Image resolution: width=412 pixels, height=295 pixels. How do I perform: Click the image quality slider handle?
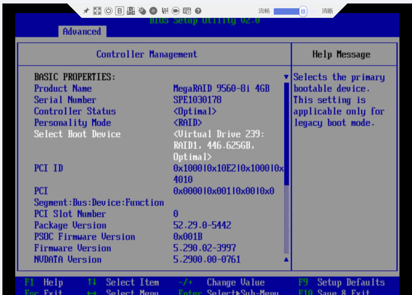click(303, 11)
